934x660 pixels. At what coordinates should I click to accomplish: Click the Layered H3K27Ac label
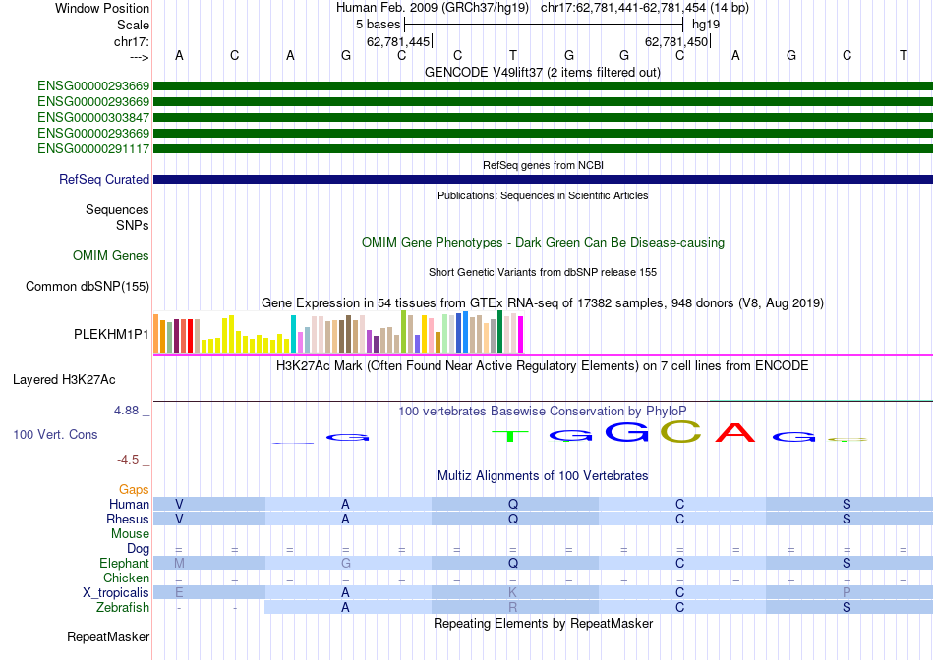coord(64,380)
